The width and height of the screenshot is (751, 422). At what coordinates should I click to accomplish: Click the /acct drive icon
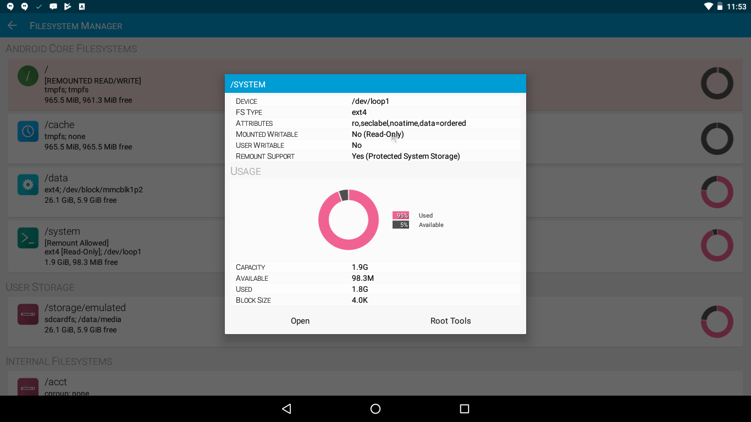coord(28,387)
